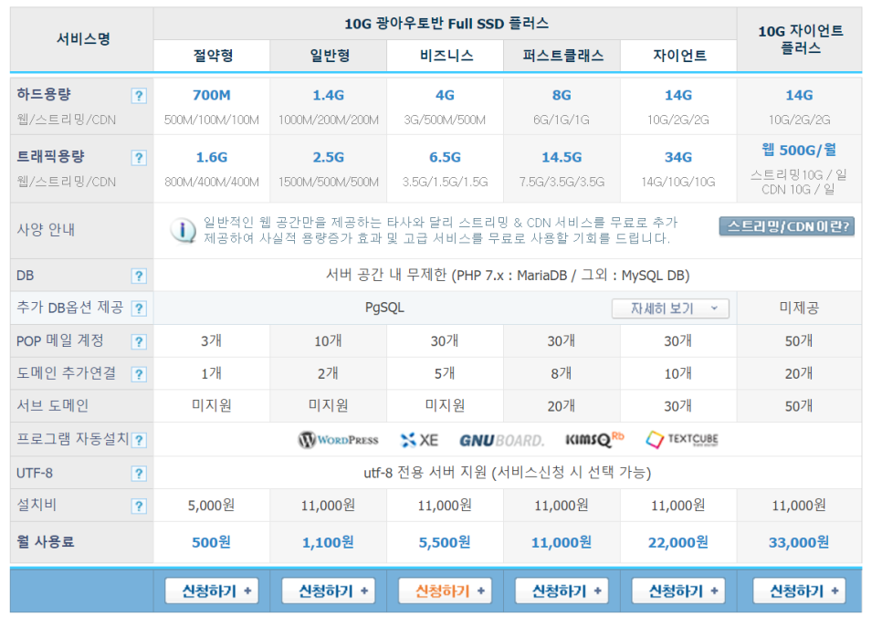Viewport: 882px width, 627px height.
Task: Open help icon beside 설치비
Action: (x=139, y=507)
